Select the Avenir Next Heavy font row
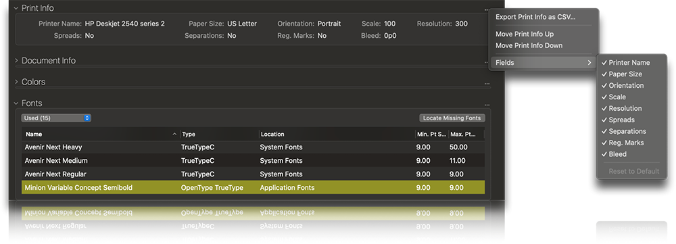 [x=253, y=147]
